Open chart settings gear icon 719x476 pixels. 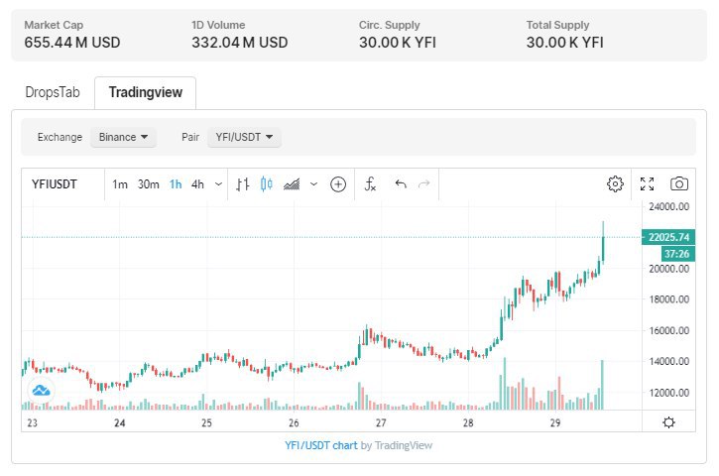point(615,183)
